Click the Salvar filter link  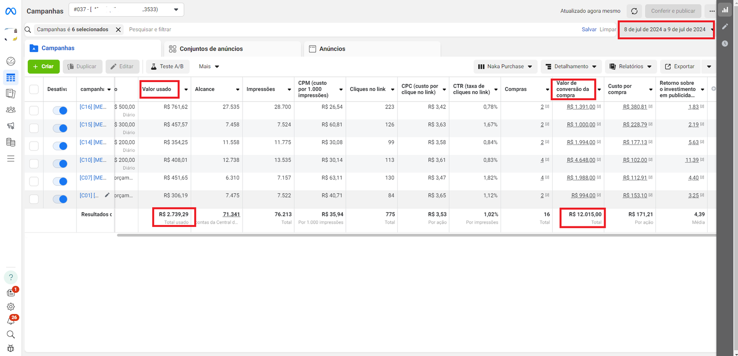coord(589,30)
